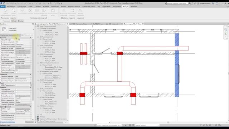Click the 'Применить' button in Properties

(29, 122)
